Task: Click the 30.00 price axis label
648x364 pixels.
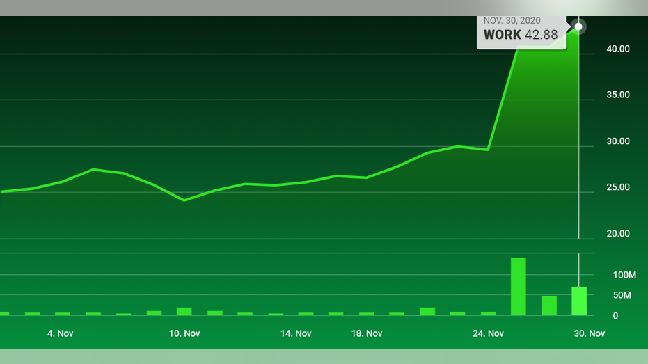Action: pos(618,141)
